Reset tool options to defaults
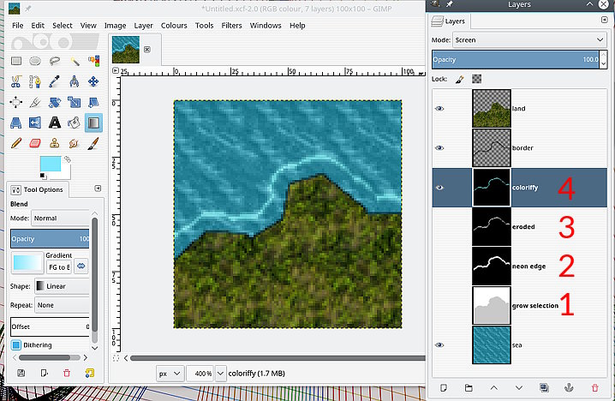 point(90,373)
